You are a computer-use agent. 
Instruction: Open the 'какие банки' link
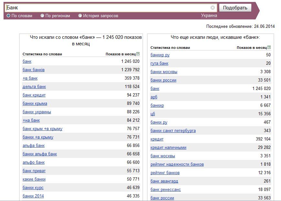click(34, 179)
